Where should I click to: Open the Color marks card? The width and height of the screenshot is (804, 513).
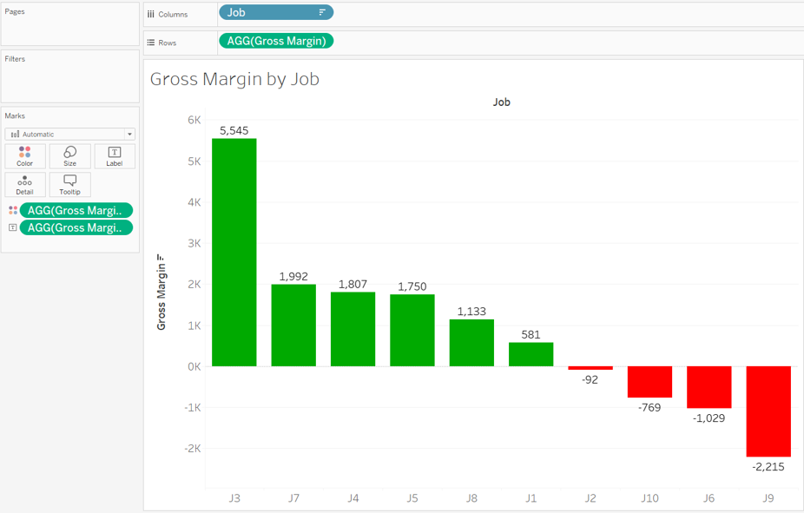point(24,156)
